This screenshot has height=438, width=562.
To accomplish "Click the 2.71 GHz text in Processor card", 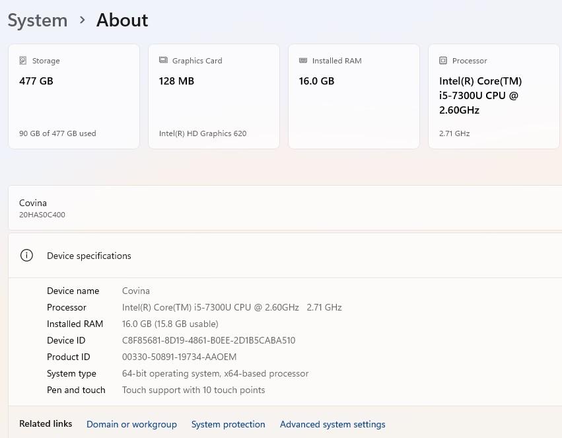I will [454, 133].
